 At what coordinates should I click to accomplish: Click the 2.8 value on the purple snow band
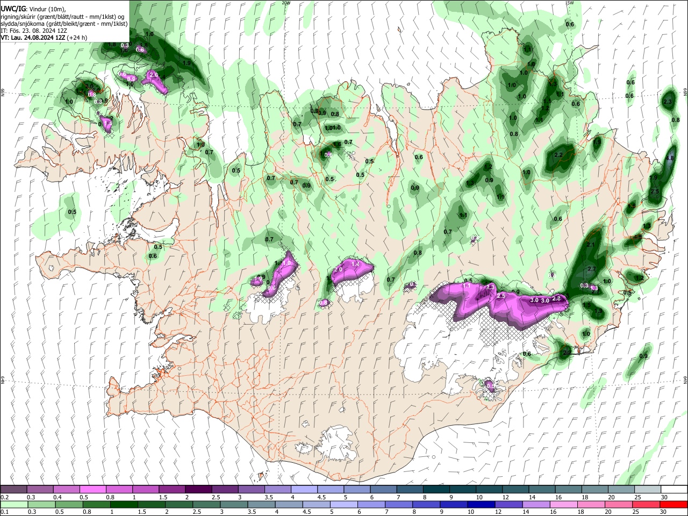point(556,298)
